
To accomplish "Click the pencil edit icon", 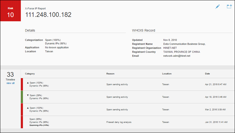I will click(x=217, y=7).
